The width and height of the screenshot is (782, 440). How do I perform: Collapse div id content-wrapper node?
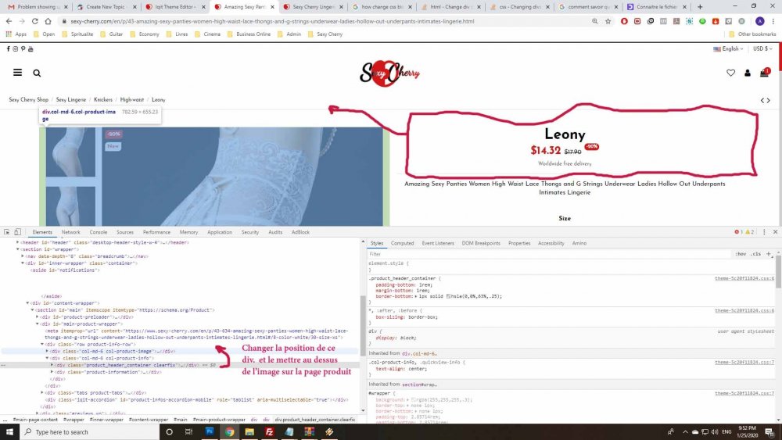click(x=28, y=303)
